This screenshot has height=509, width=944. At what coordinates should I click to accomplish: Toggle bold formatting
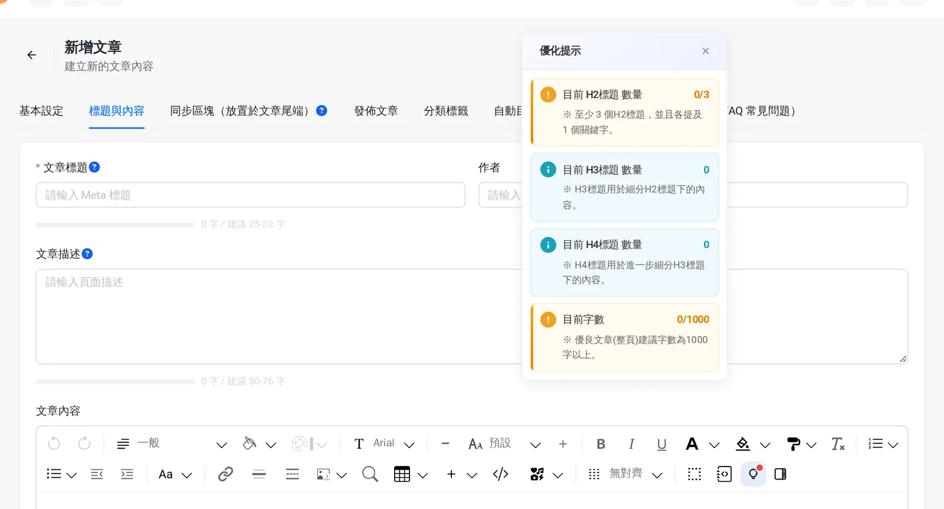(x=601, y=444)
